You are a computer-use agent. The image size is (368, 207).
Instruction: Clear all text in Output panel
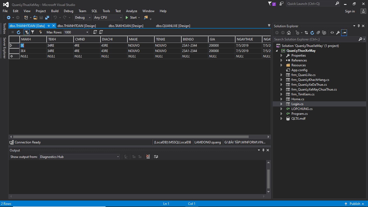148,157
